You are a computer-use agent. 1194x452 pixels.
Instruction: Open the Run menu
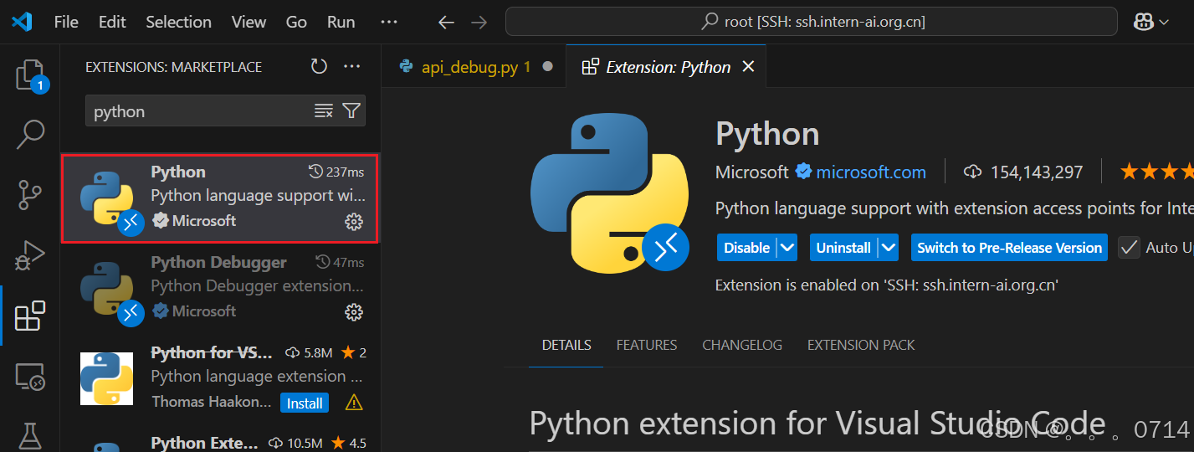[x=341, y=23]
